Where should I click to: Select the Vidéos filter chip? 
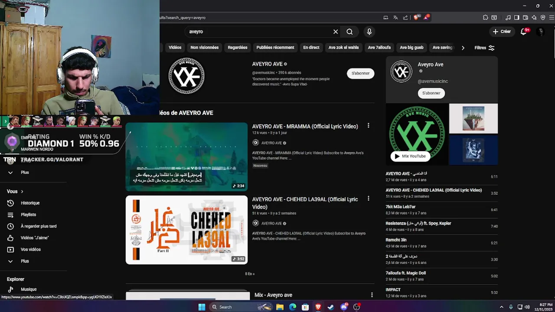(175, 48)
